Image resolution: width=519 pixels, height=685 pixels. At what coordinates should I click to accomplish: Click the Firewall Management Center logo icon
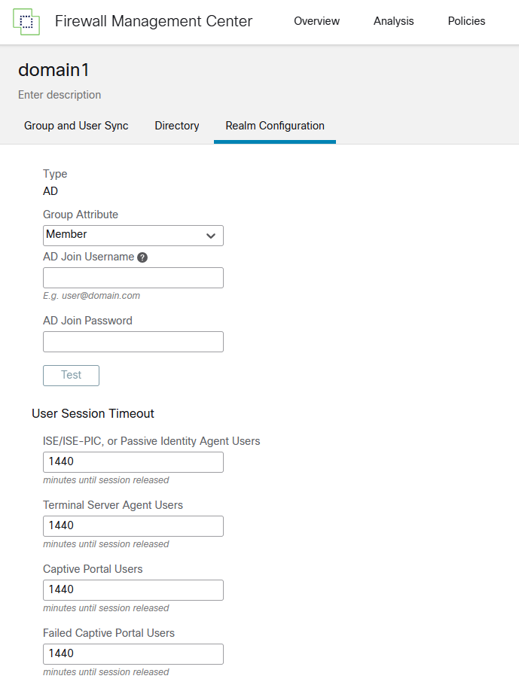click(26, 21)
